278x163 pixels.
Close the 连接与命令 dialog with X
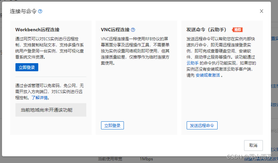coord(261,11)
